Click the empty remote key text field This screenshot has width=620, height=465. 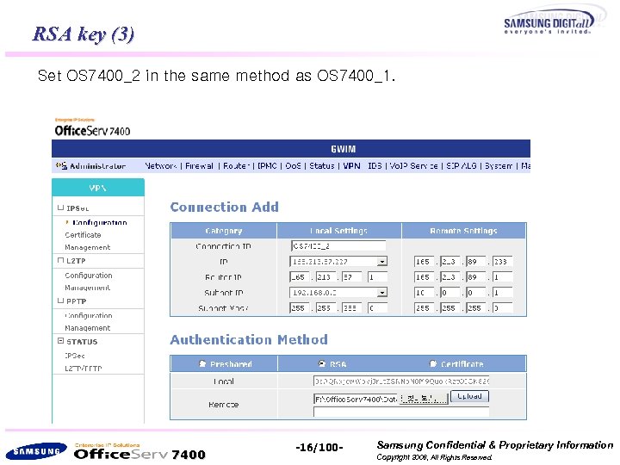[401, 412]
